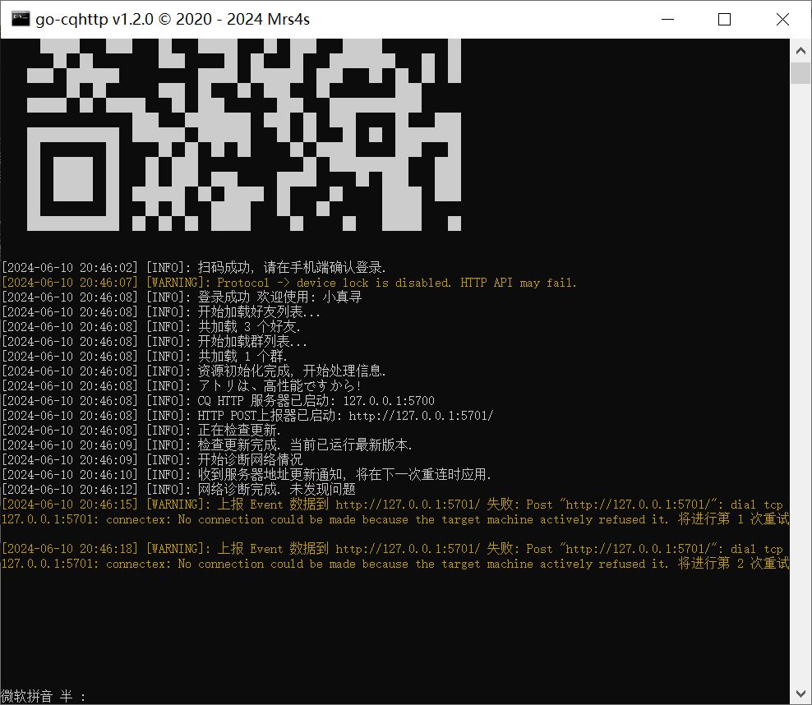
Task: Click the text '将进行第 2 次重试'
Action: [734, 563]
